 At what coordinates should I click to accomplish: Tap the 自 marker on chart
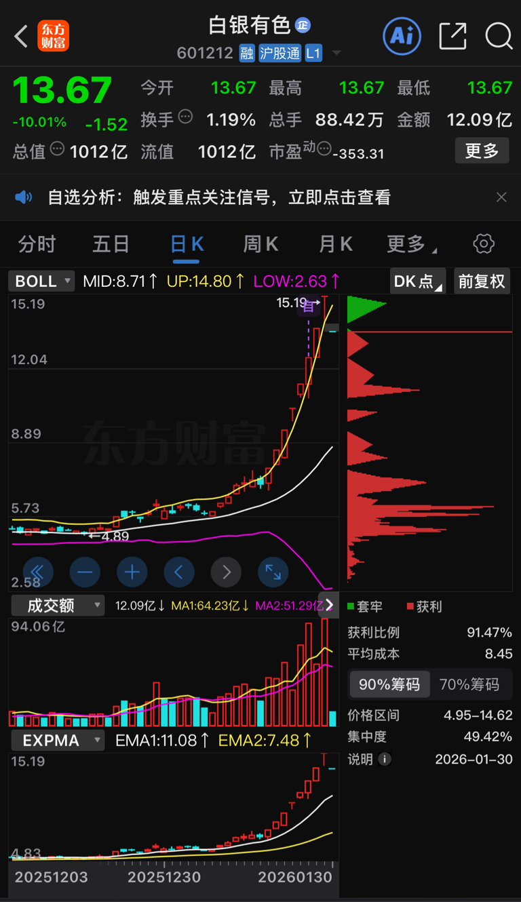point(307,307)
